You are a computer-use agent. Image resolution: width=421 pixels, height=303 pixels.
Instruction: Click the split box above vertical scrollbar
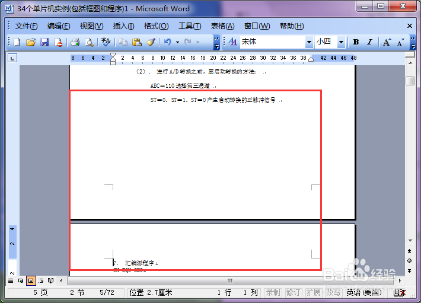410,55
